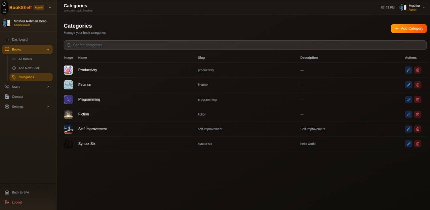Click the document icon beside Contact
Viewport: 430px width, 210px height.
point(7,96)
